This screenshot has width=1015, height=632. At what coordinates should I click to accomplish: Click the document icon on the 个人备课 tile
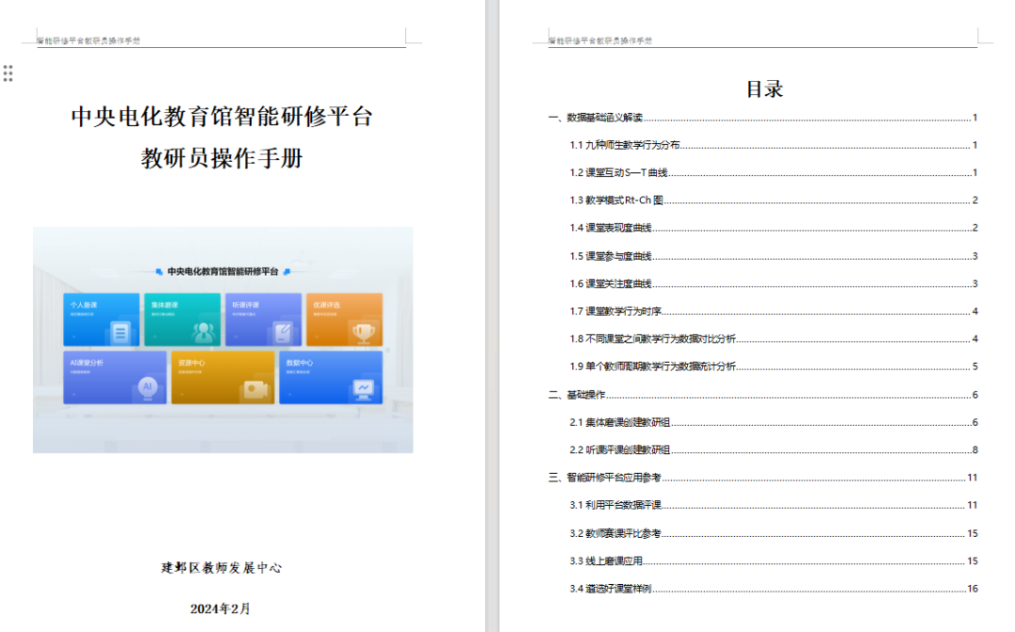click(x=119, y=331)
